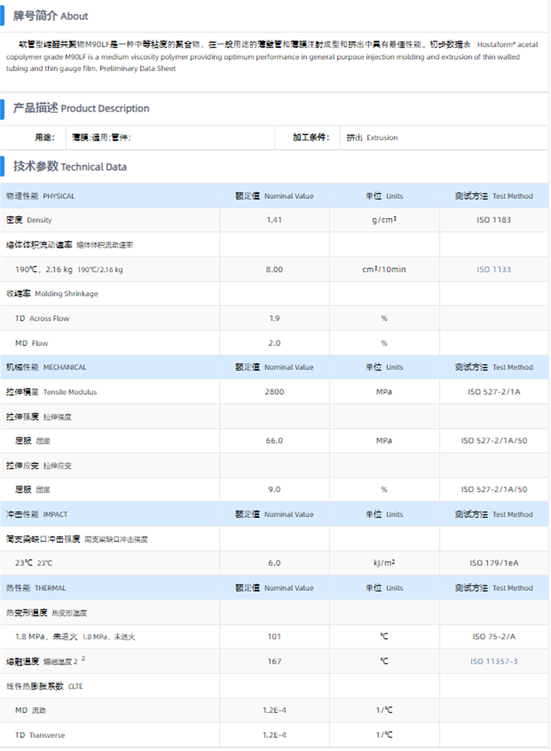Click the Density value 1.41
551x751 pixels.
coord(274,220)
